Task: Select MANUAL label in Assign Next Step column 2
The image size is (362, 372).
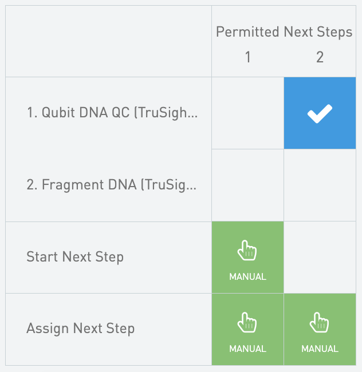Action: (320, 349)
